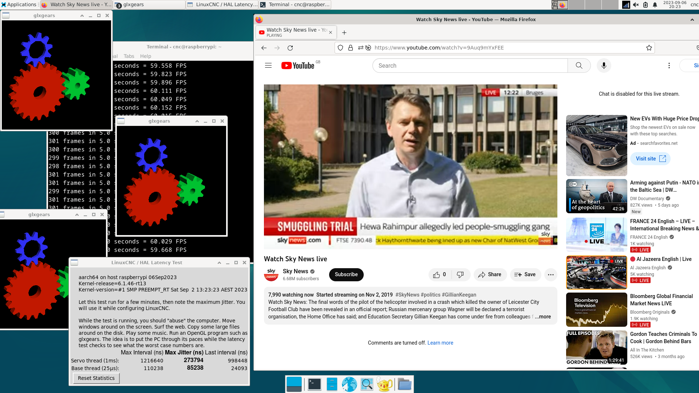This screenshot has width=699, height=393.
Task: Click the Sky News live video player
Action: tap(410, 167)
